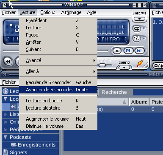Expand the VIDEO/VIS drawer arrow

pos(139,19)
